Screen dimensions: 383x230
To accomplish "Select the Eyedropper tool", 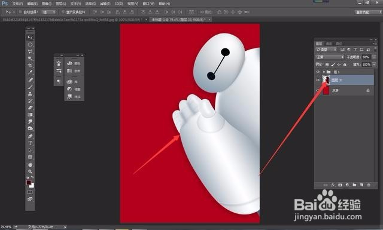I will [30, 72].
